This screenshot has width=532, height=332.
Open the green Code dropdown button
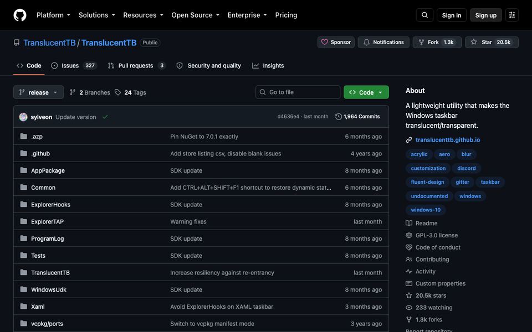click(x=366, y=92)
